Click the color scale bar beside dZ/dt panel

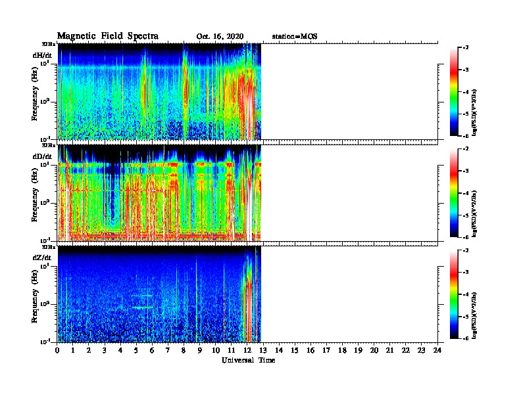(454, 294)
